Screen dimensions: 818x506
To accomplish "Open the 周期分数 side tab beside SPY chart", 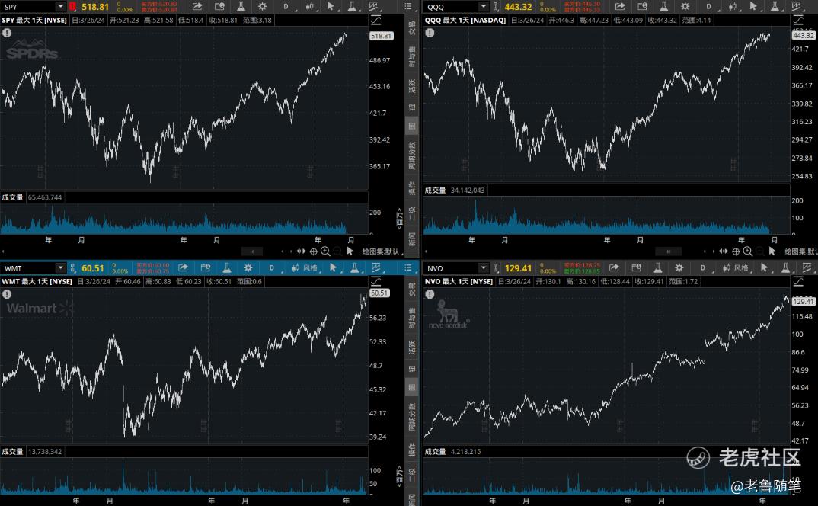I will click(411, 155).
